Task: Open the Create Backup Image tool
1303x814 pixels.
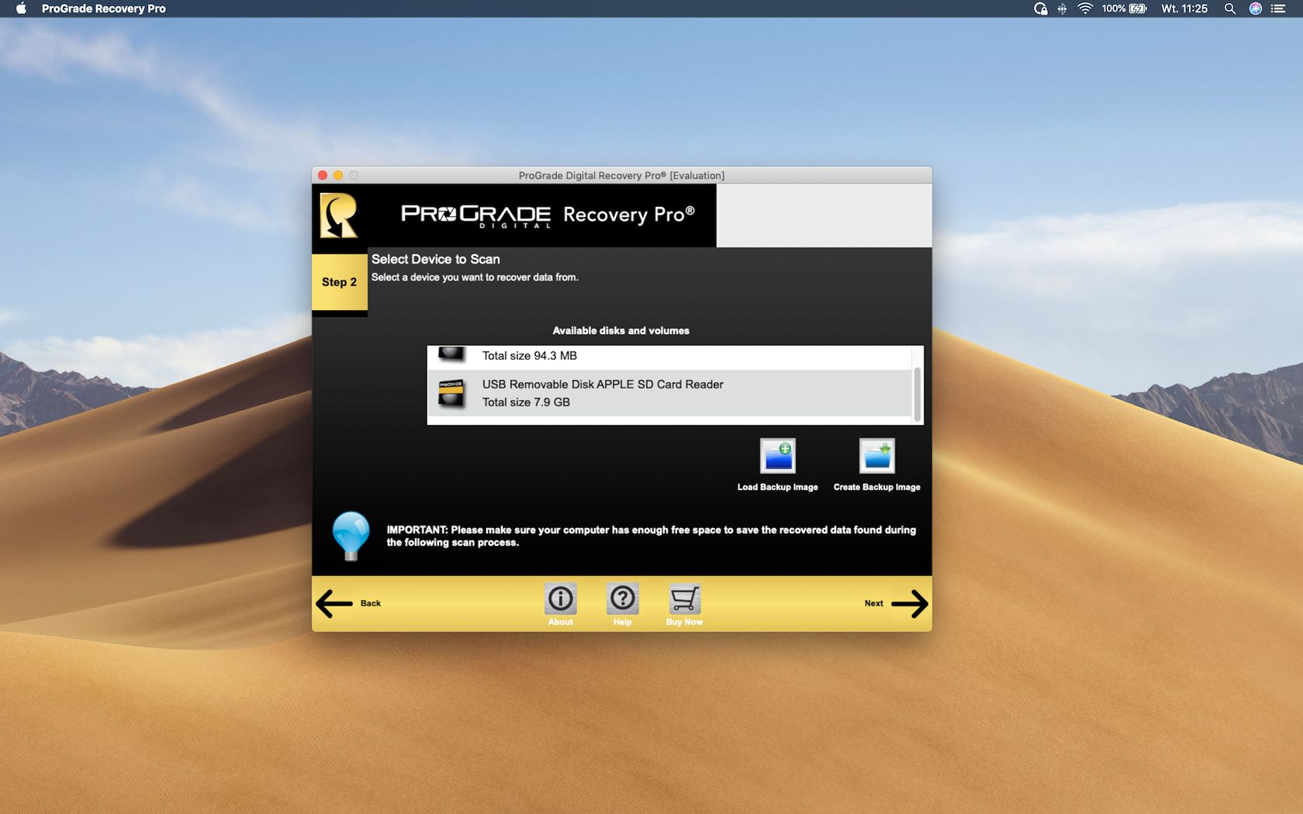Action: [x=876, y=456]
